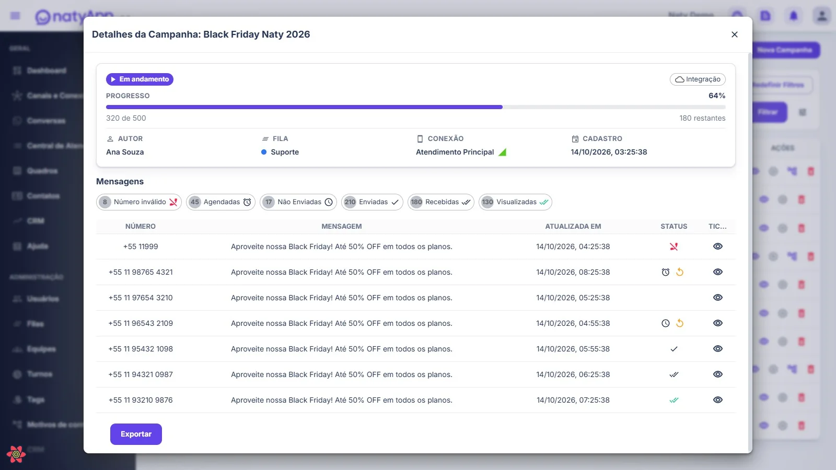
Task: Click invalid number status icon for +55 11999
Action: coord(674,246)
